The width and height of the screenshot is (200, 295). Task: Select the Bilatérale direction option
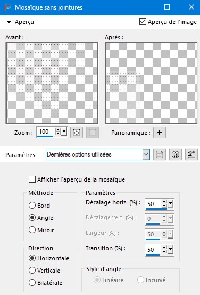32,282
